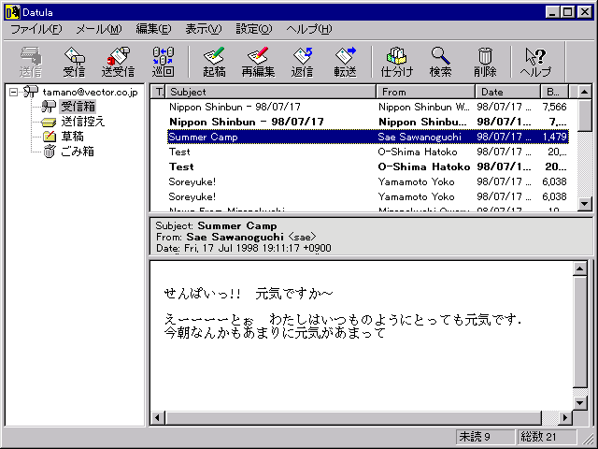The width and height of the screenshot is (598, 449).
Task: Click the 送受信 (Send/Receive) toolbar icon
Action: pyautogui.click(x=118, y=62)
